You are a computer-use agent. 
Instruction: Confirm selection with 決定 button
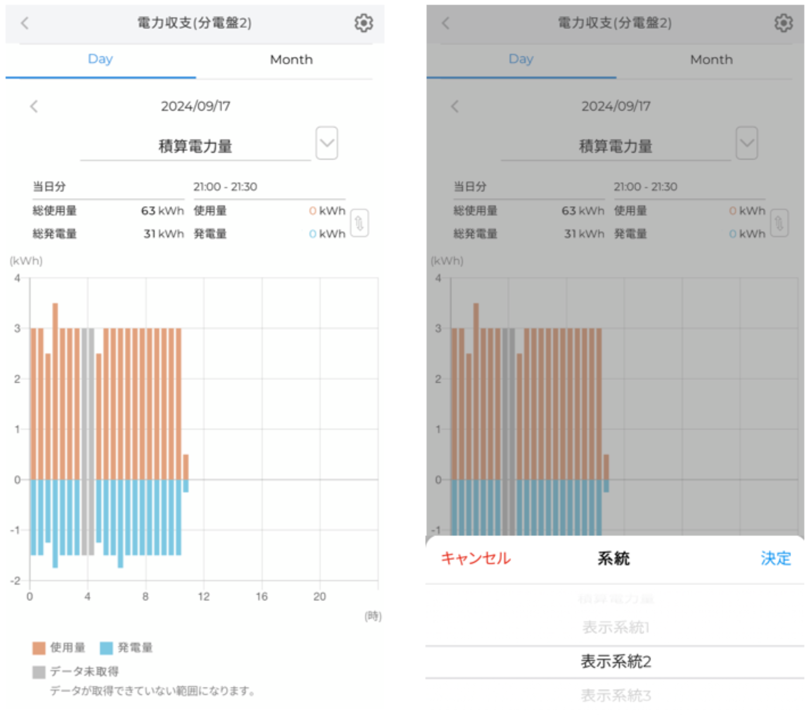click(776, 558)
